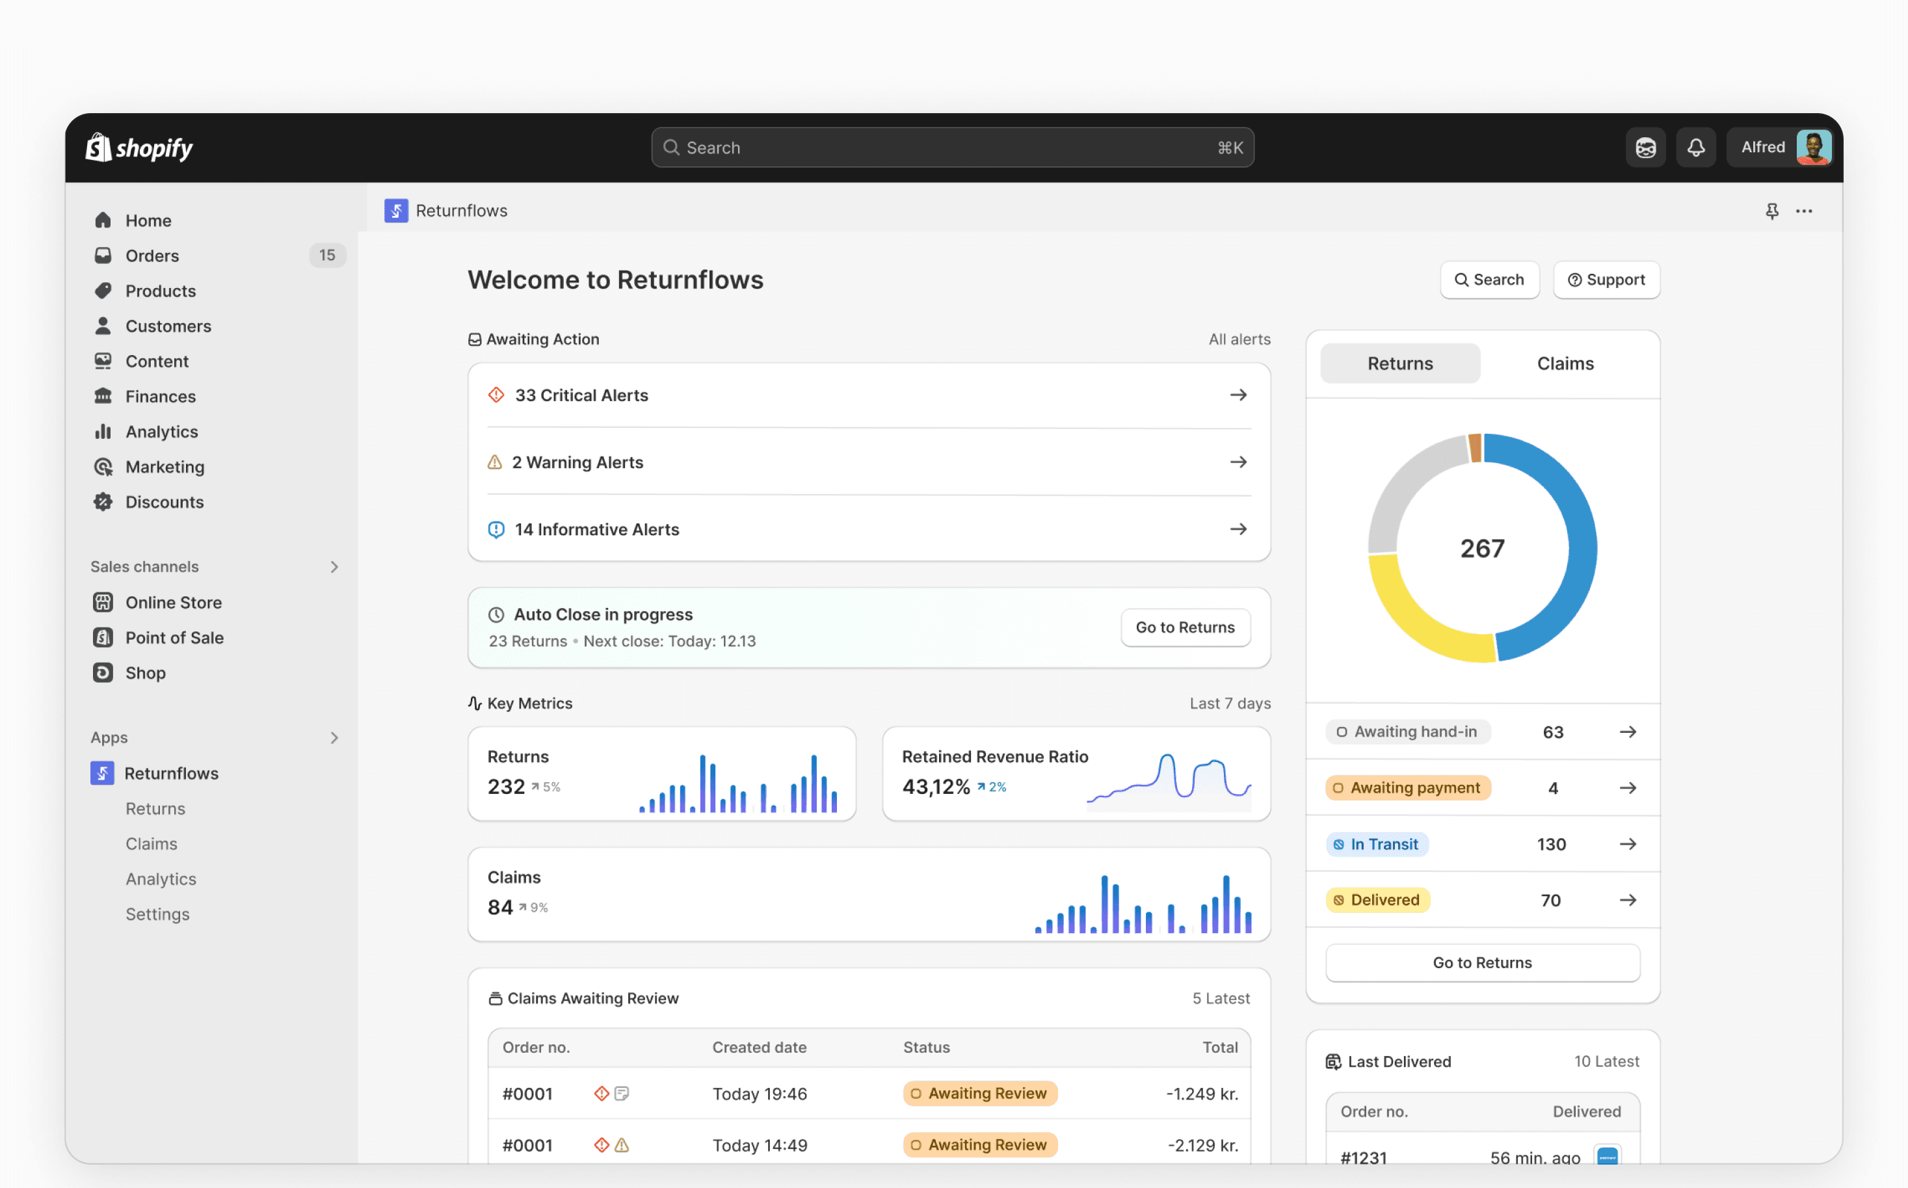Open the All alerts link
1908x1188 pixels.
(x=1239, y=339)
